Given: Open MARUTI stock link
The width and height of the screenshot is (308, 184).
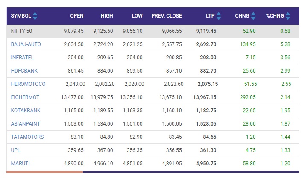Looking at the screenshot, I should [x=21, y=164].
